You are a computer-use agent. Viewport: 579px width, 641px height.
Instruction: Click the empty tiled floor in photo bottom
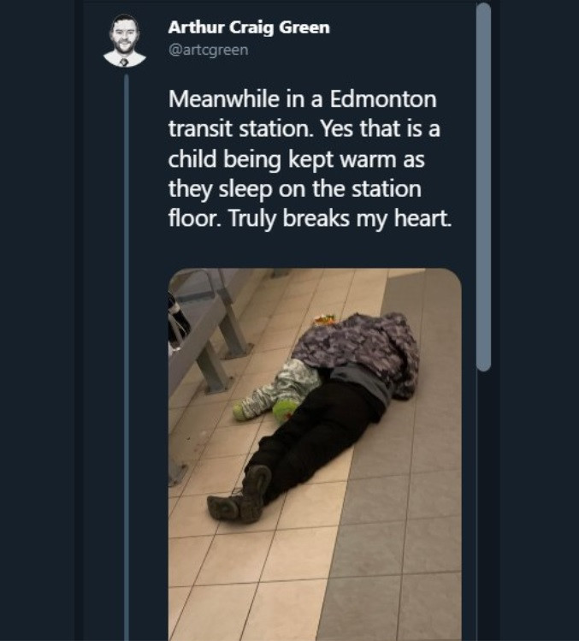315,585
